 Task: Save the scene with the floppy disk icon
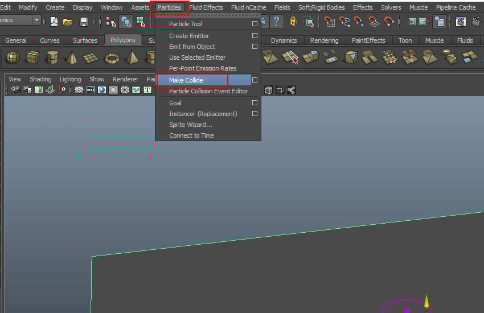click(x=84, y=22)
